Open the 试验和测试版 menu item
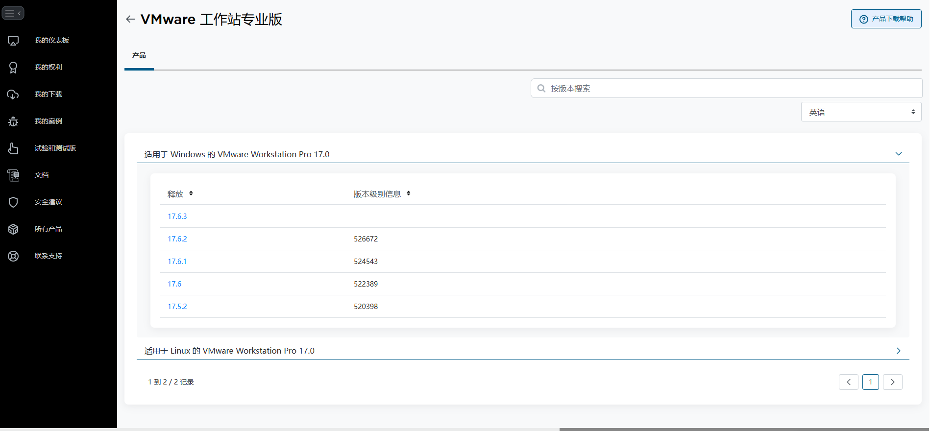 (x=55, y=148)
